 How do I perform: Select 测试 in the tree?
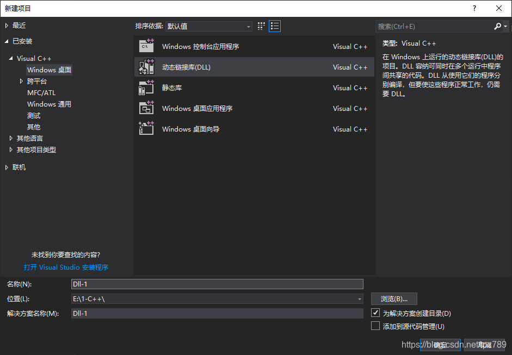coord(34,115)
